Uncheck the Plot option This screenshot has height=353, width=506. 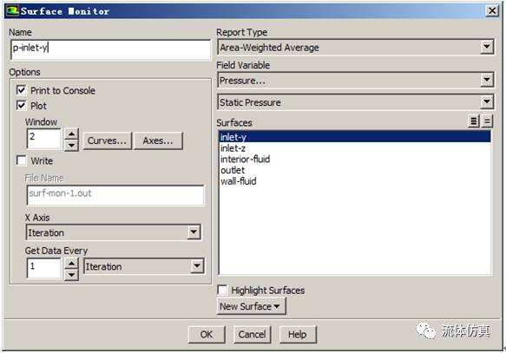(21, 105)
